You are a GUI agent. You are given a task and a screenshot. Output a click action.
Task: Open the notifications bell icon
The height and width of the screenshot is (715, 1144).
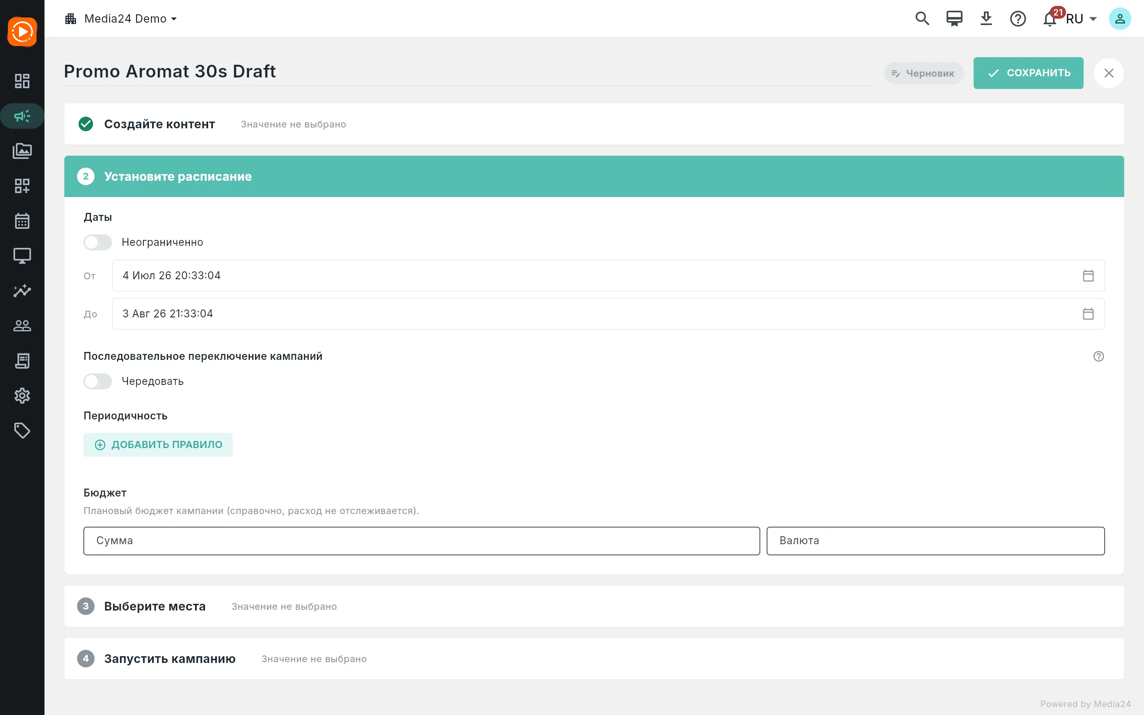tap(1049, 19)
